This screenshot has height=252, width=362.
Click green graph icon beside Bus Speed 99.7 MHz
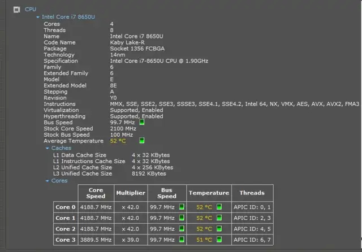click(x=142, y=122)
